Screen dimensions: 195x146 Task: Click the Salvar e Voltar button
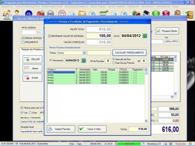click(92, 129)
